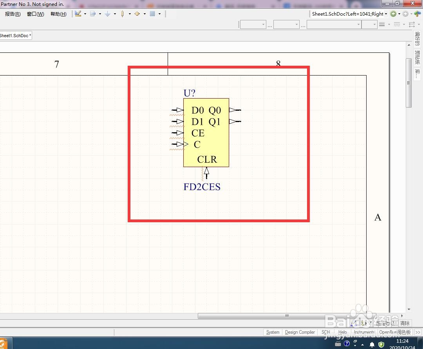Show hidden tray icons arrow
Screen dimensions: 423x349
[363, 344]
